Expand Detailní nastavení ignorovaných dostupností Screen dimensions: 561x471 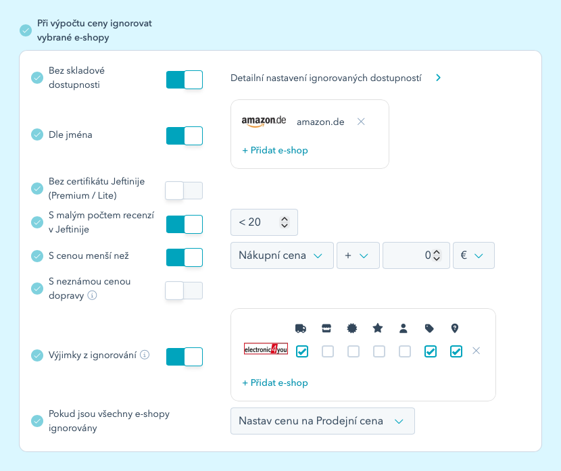coord(438,78)
